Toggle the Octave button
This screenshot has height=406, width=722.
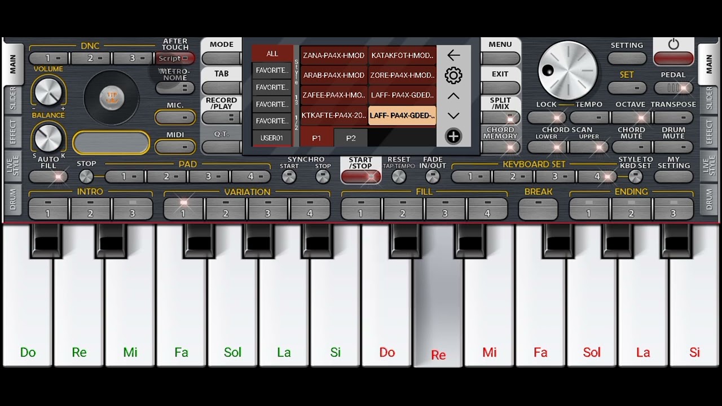(x=631, y=117)
